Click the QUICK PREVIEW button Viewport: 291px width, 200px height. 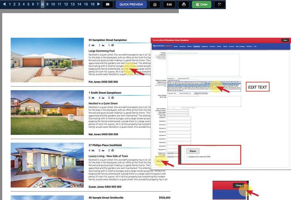pos(131,4)
